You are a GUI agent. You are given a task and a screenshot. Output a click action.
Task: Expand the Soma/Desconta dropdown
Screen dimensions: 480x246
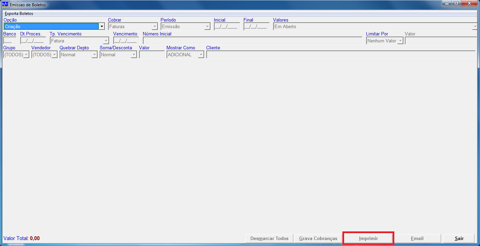point(118,55)
